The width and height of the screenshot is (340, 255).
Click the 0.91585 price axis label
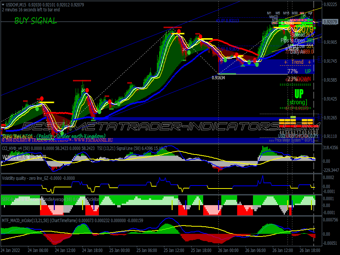point(330,80)
